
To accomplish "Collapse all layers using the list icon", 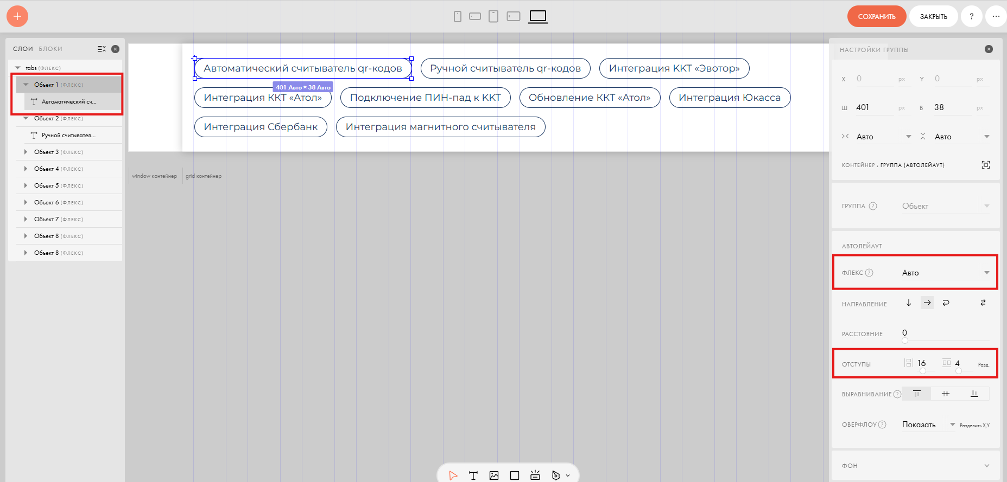I will pyautogui.click(x=102, y=49).
